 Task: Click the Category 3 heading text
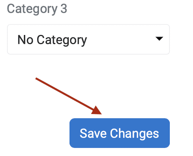point(37,9)
